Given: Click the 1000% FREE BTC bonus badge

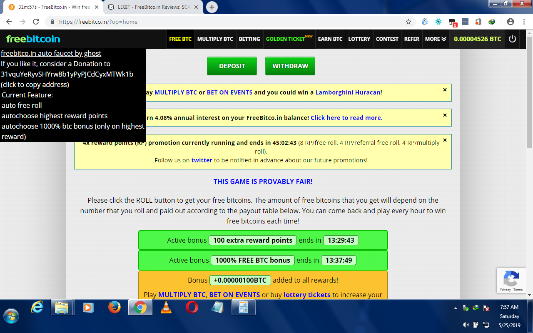Looking at the screenshot, I should (x=253, y=260).
